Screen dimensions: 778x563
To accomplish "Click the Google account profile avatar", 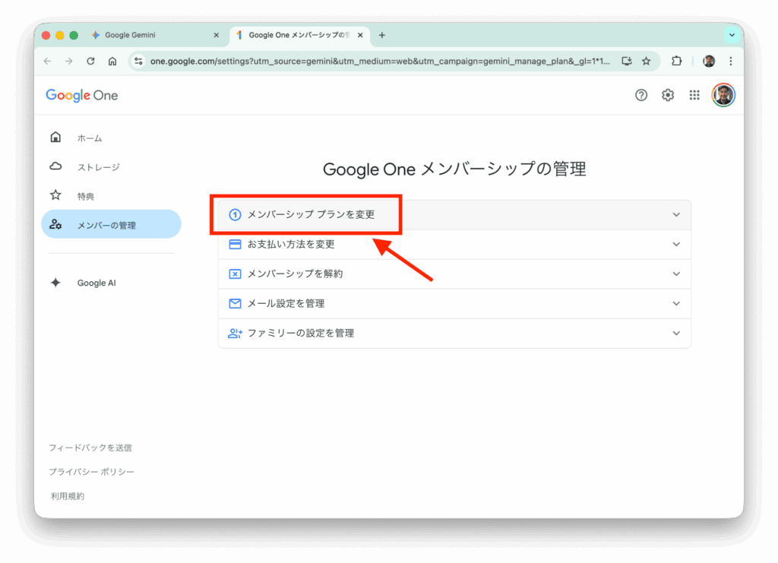I will [x=723, y=95].
